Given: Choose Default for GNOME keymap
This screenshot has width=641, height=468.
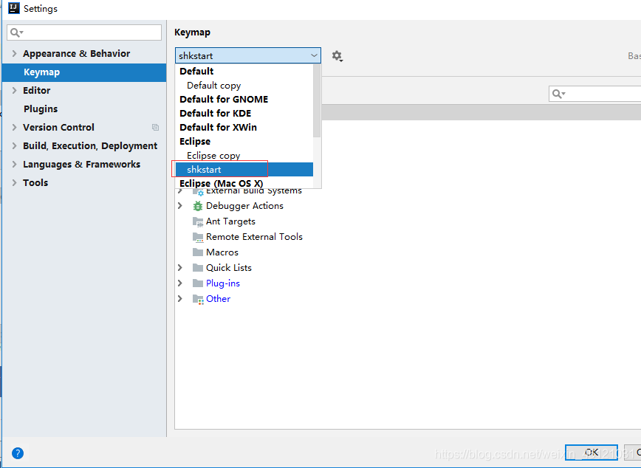Looking at the screenshot, I should pyautogui.click(x=244, y=100).
